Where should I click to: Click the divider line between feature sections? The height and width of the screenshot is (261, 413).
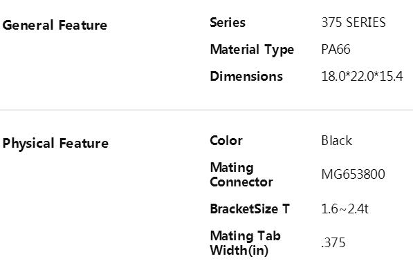coord(206,110)
